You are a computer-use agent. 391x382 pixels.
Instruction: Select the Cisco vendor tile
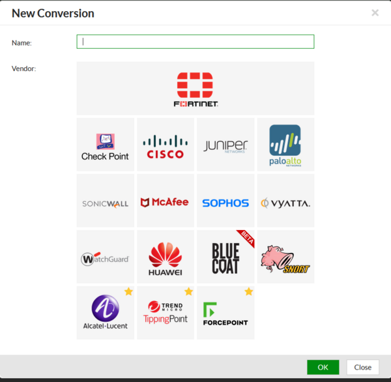click(x=165, y=145)
